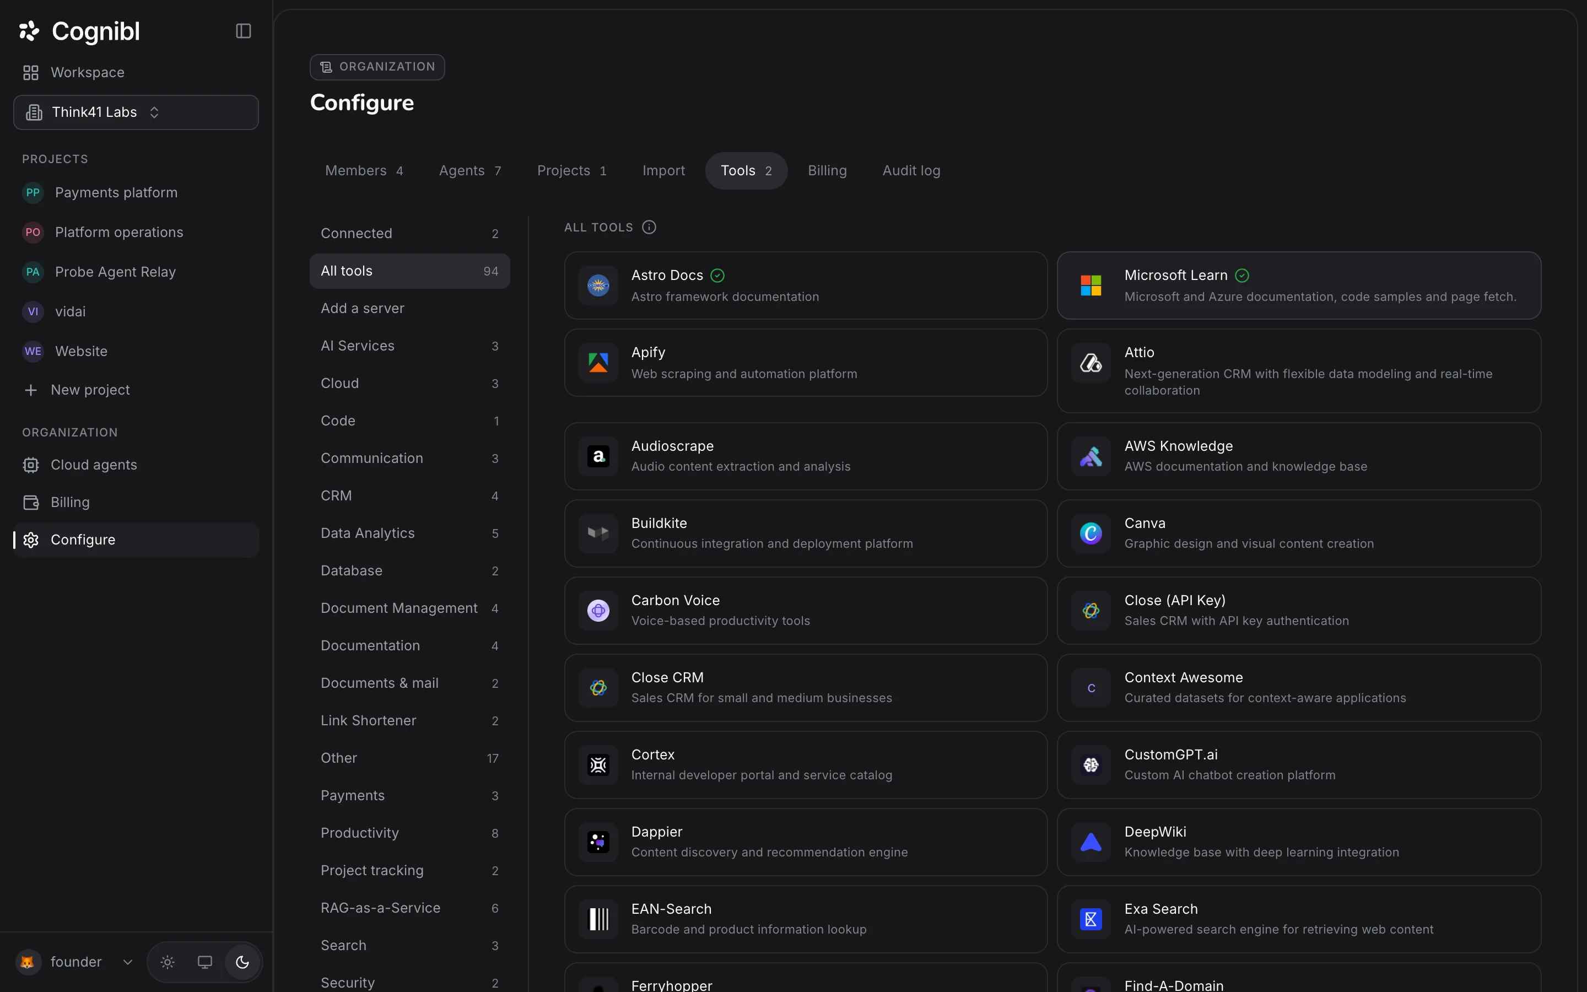Click the Buildkite logo icon
Image resolution: width=1587 pixels, height=992 pixels.
point(598,533)
